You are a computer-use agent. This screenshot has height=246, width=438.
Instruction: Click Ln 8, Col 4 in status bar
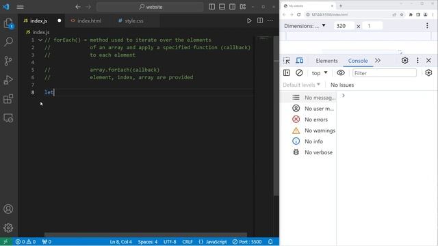[120, 241]
